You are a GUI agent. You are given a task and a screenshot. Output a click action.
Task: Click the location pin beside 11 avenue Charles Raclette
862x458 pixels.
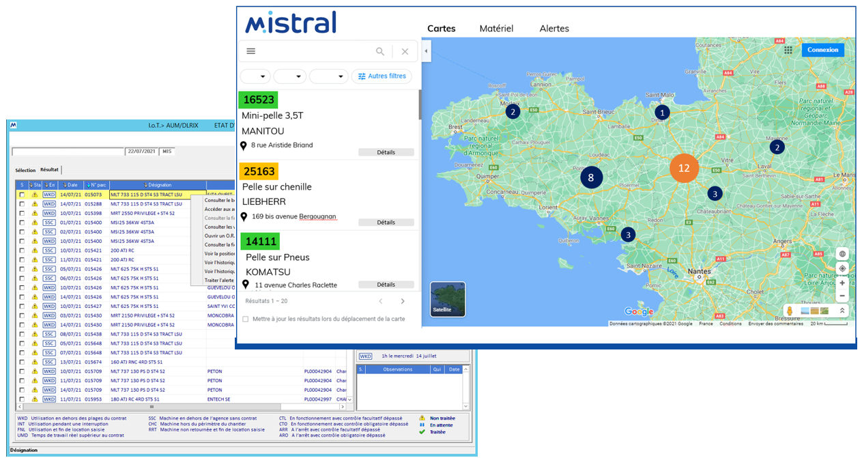point(245,285)
